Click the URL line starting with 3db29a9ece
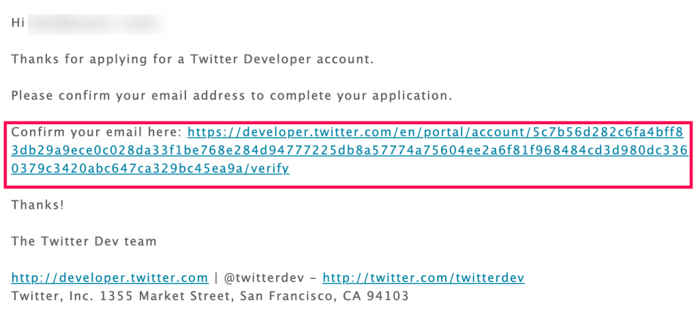698x328 pixels. coord(350,151)
